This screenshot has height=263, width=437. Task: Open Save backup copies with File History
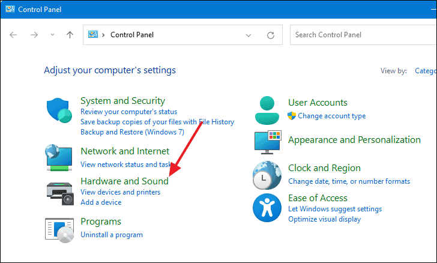157,122
